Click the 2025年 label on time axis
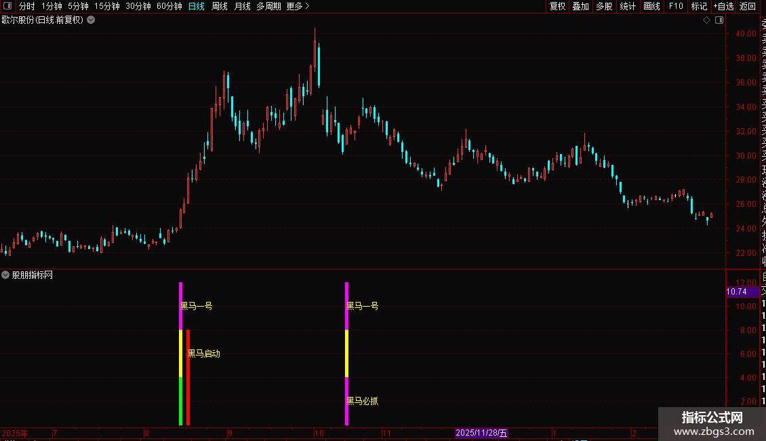Viewport: 766px width, 441px height. 15,433
